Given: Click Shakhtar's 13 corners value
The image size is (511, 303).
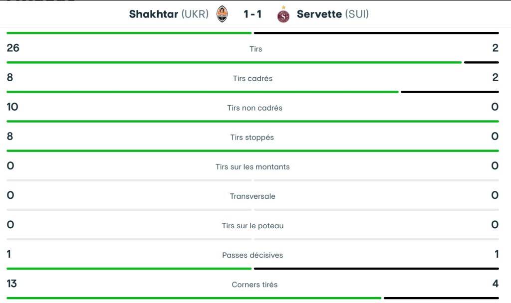Looking at the screenshot, I should [12, 284].
